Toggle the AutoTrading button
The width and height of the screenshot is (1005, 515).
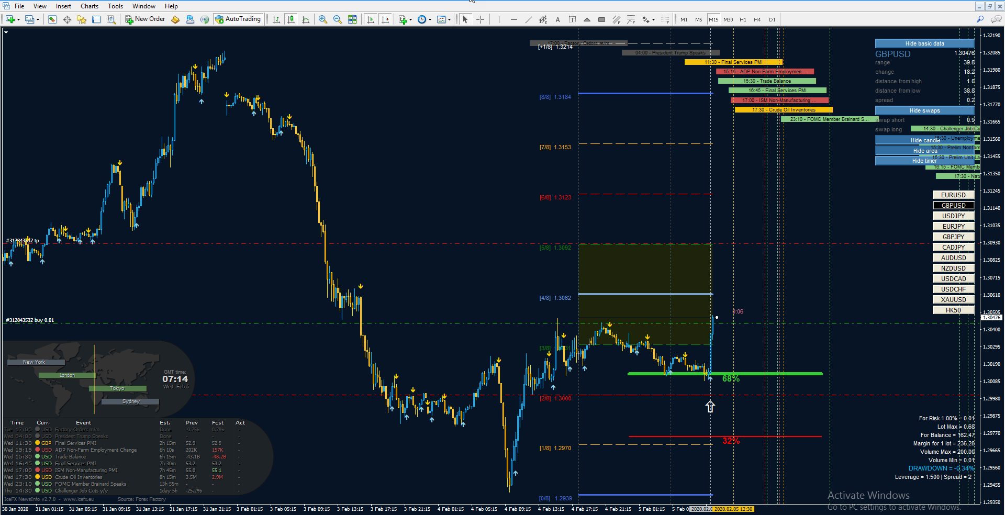pyautogui.click(x=238, y=19)
